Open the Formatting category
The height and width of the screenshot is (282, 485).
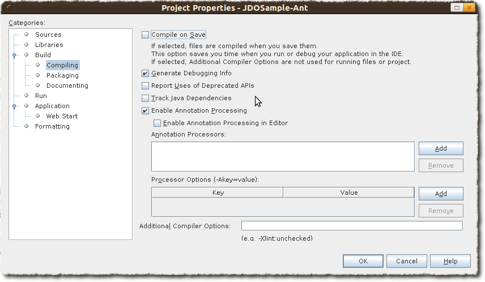click(52, 127)
